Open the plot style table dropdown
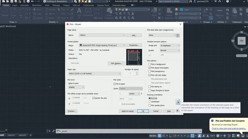This screenshot has height=139, width=248. [162, 35]
